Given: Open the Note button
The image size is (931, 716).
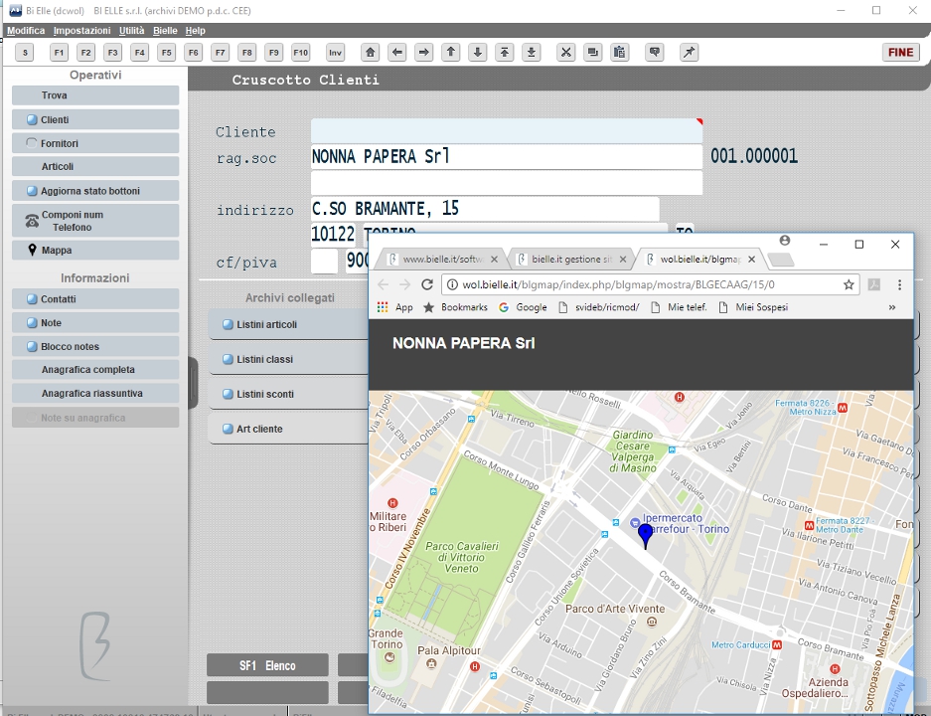Looking at the screenshot, I should point(95,322).
